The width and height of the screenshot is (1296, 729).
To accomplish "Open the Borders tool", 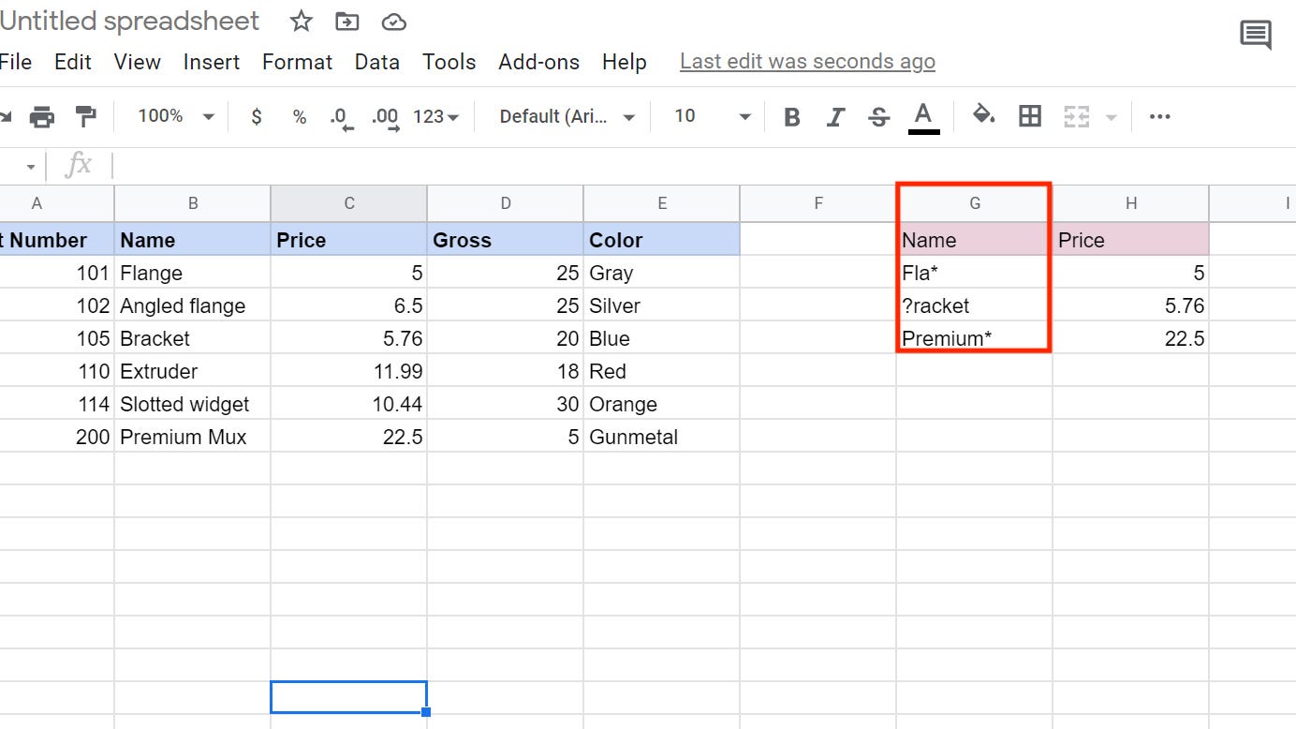I will click(x=1030, y=116).
